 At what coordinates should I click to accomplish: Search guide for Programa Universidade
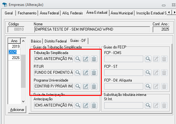pyautogui.click(x=78, y=87)
